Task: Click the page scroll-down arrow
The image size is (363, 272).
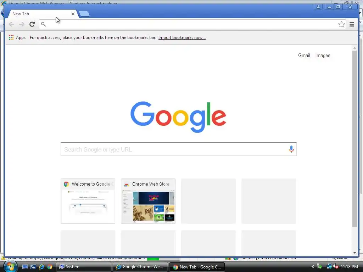Action: click(x=354, y=253)
